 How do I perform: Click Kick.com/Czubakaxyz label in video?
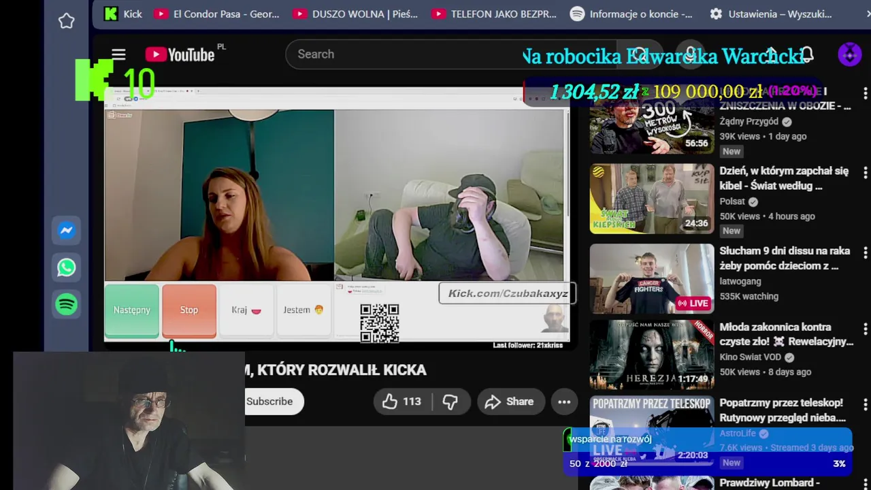pyautogui.click(x=508, y=293)
